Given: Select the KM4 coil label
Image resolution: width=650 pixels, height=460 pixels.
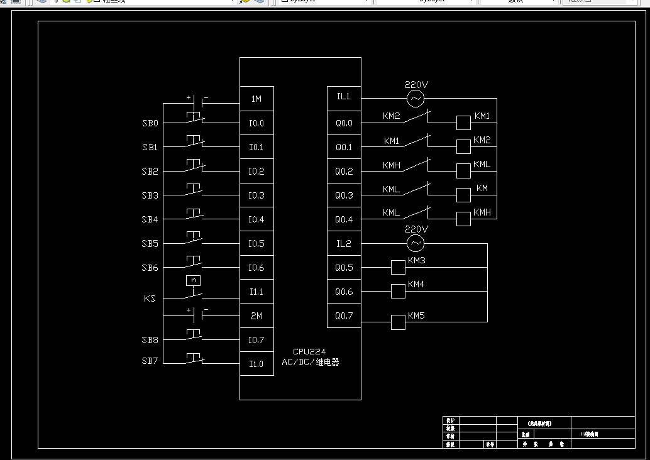Looking at the screenshot, I should pyautogui.click(x=416, y=284).
